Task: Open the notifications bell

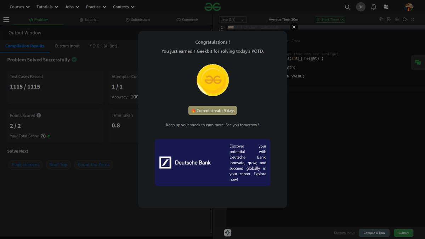Action: 374,7
